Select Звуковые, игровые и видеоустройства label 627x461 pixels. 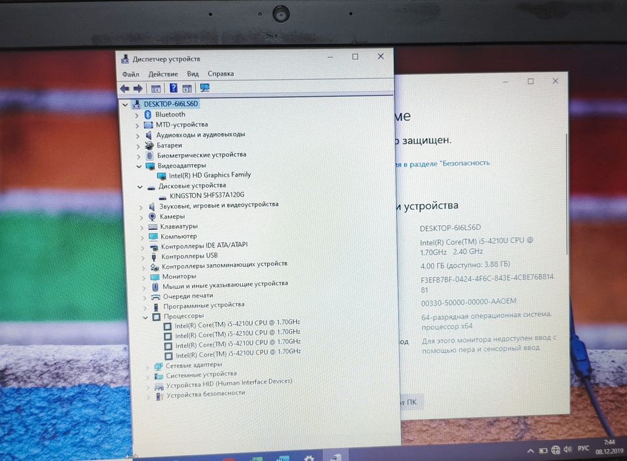[218, 205]
